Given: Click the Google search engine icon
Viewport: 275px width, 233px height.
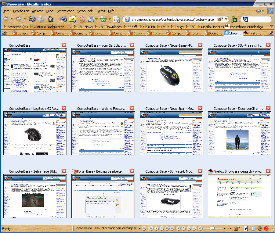Looking at the screenshot, I should click(245, 19).
